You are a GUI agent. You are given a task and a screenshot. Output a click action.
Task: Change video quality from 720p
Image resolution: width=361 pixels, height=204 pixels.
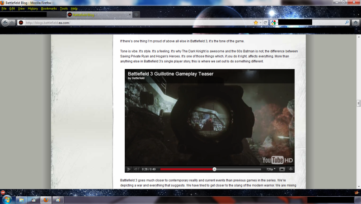pyautogui.click(x=271, y=169)
